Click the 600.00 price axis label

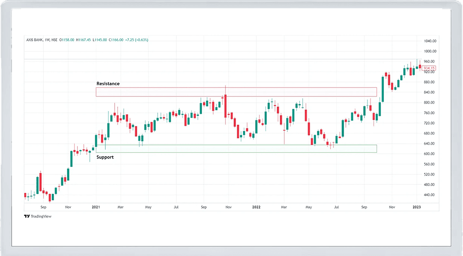pyautogui.click(x=429, y=154)
